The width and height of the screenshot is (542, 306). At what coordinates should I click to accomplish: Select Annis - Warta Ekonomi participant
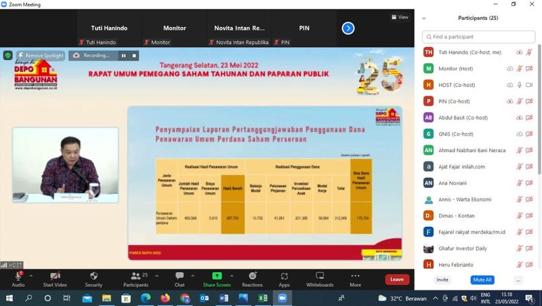coord(479,199)
